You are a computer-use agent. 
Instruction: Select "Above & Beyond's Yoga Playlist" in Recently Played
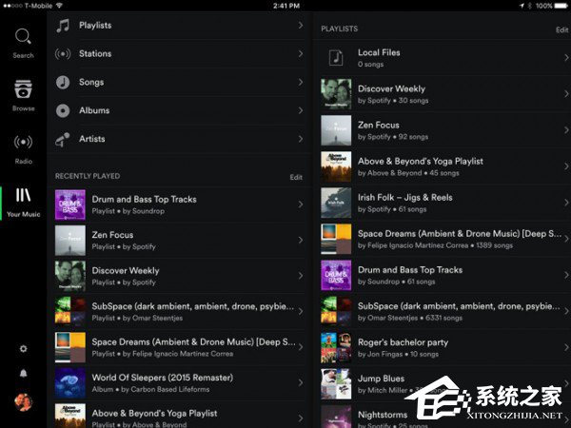[155, 414]
